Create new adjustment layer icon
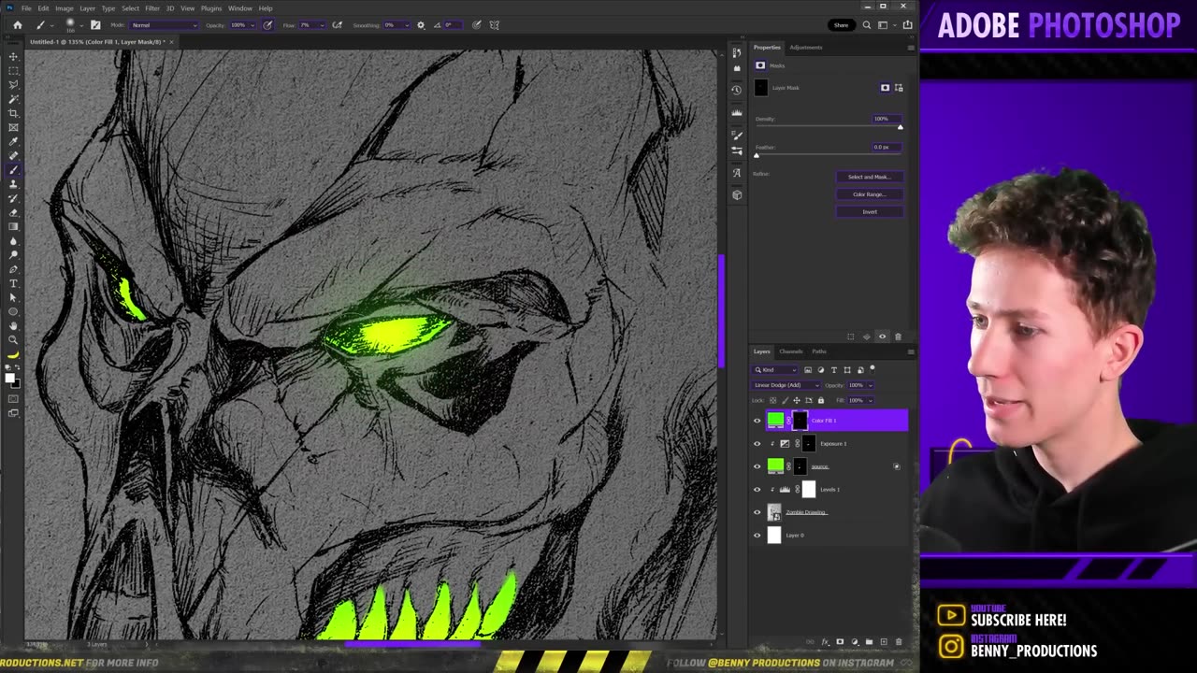1197x673 pixels. pos(854,642)
